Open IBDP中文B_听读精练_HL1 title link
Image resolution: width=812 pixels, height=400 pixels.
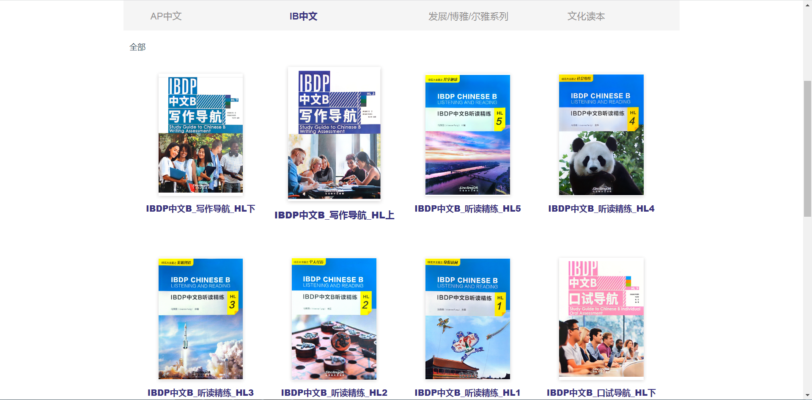click(467, 392)
